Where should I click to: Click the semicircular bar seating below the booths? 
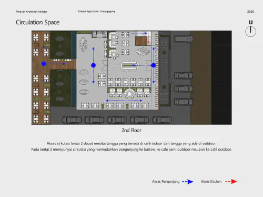(x=129, y=93)
